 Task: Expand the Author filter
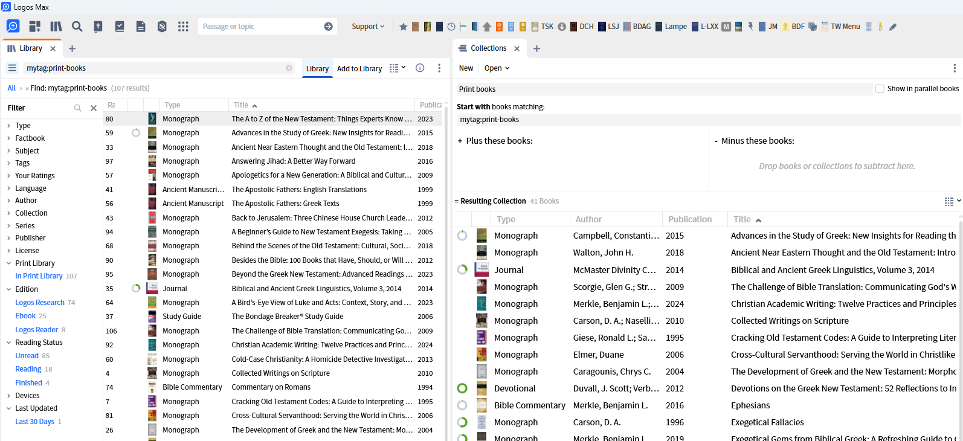[8, 201]
